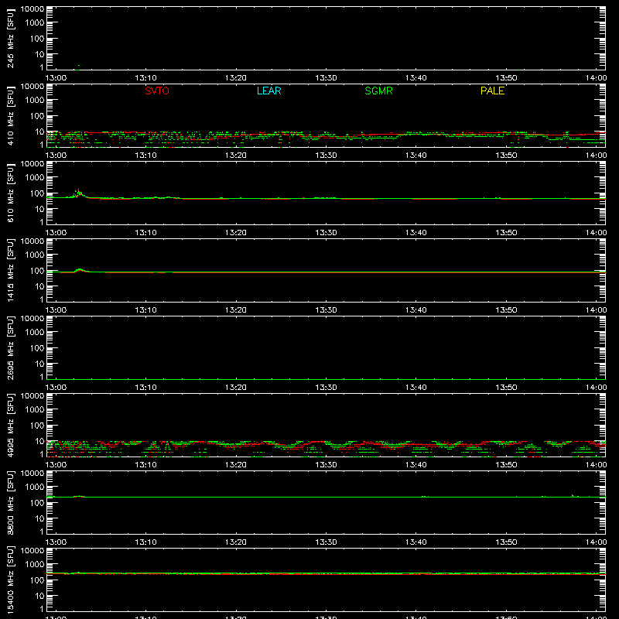Click the 10 tick label on 1415 MHz panel

pyautogui.click(x=39, y=286)
